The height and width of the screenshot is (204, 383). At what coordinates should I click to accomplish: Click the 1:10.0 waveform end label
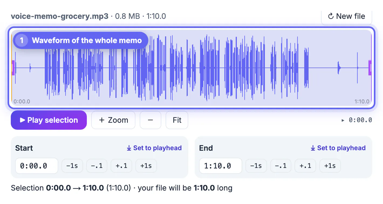pos(362,101)
